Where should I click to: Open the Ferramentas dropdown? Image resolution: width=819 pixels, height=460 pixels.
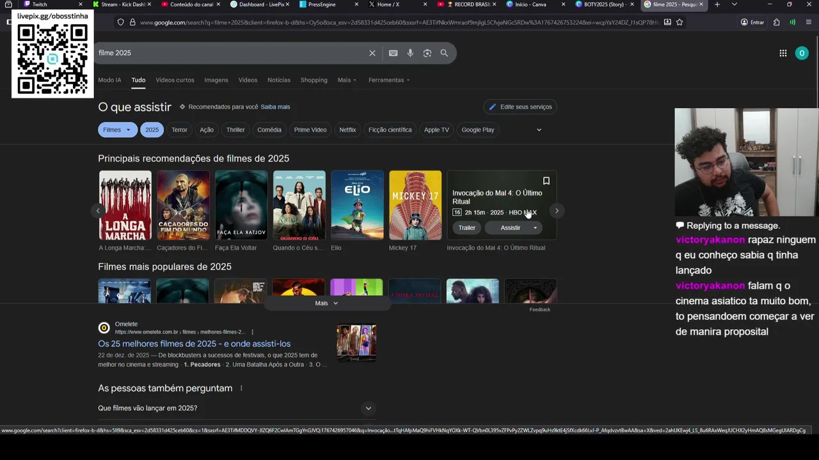[389, 80]
